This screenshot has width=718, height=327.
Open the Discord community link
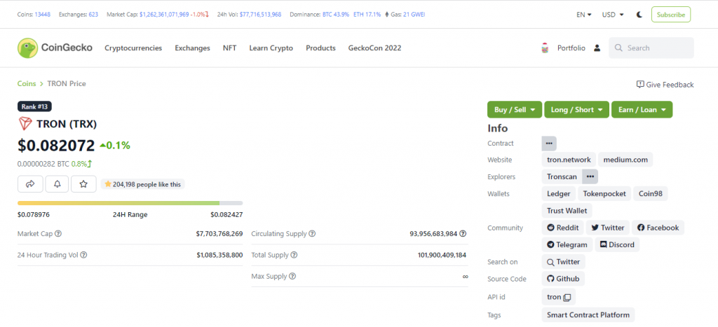pyautogui.click(x=617, y=244)
